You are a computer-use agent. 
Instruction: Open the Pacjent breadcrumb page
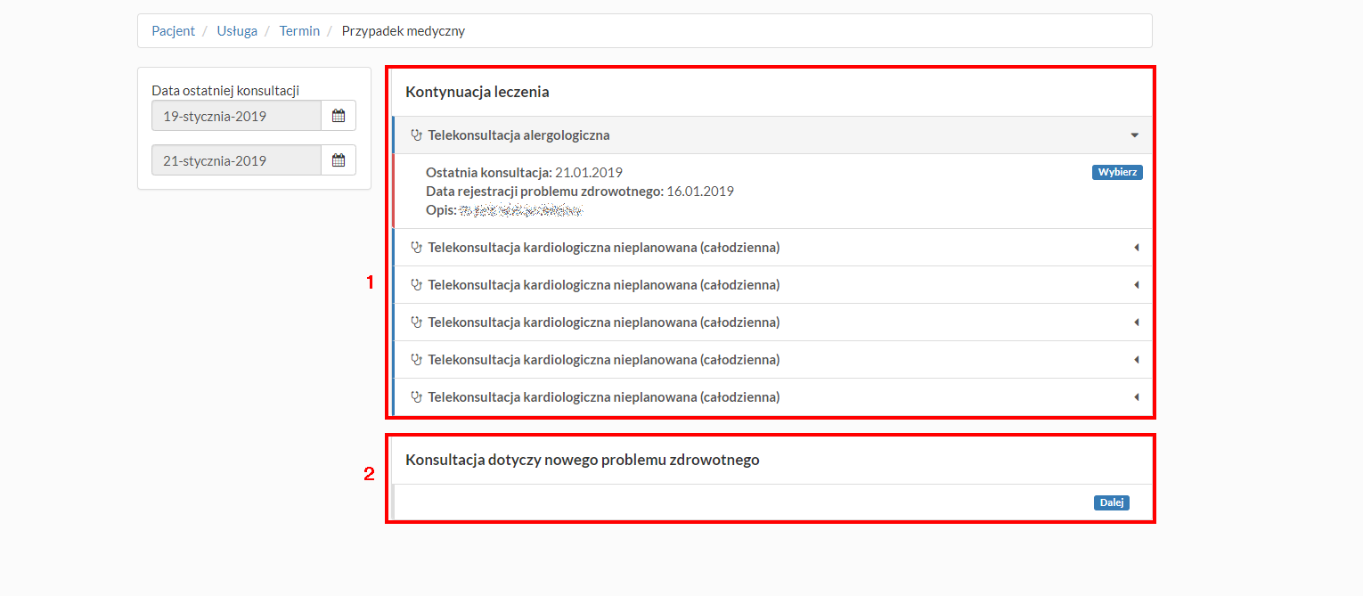[x=173, y=30]
